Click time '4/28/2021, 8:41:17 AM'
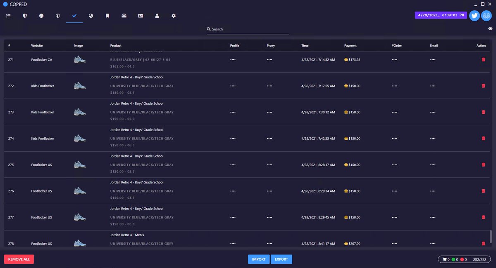Image resolution: width=496 pixels, height=268 pixels. click(x=318, y=244)
